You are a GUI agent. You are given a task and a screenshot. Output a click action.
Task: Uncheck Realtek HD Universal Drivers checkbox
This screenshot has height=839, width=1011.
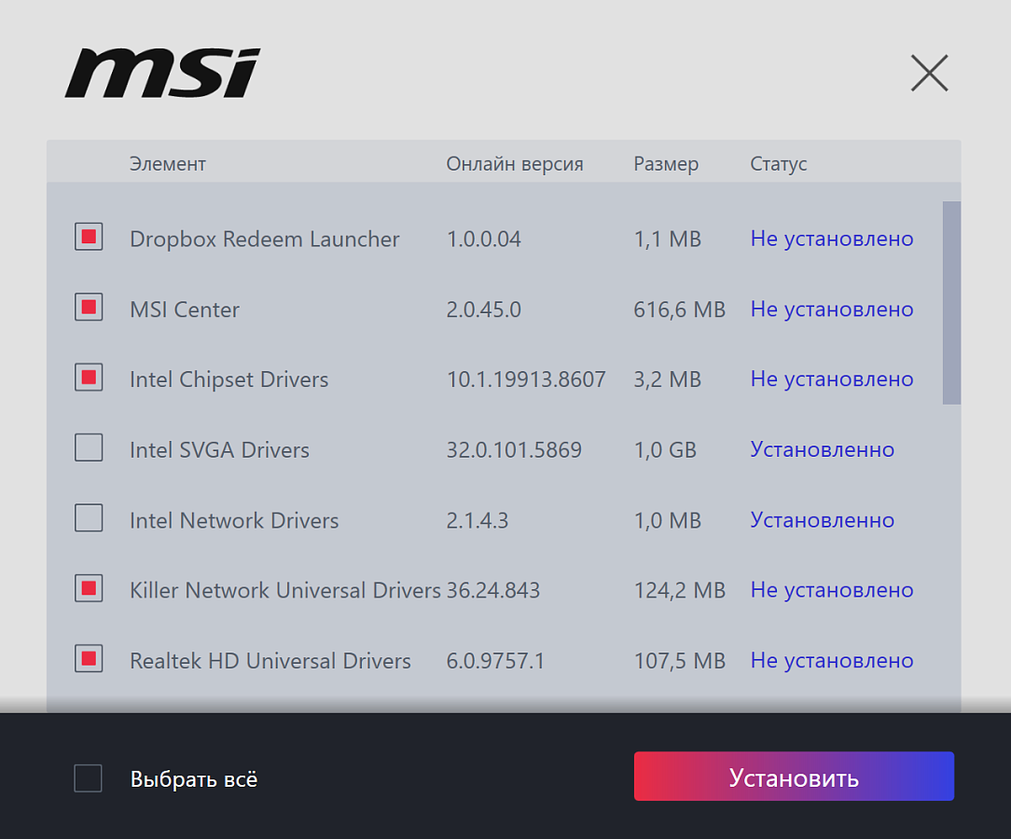[x=89, y=658]
